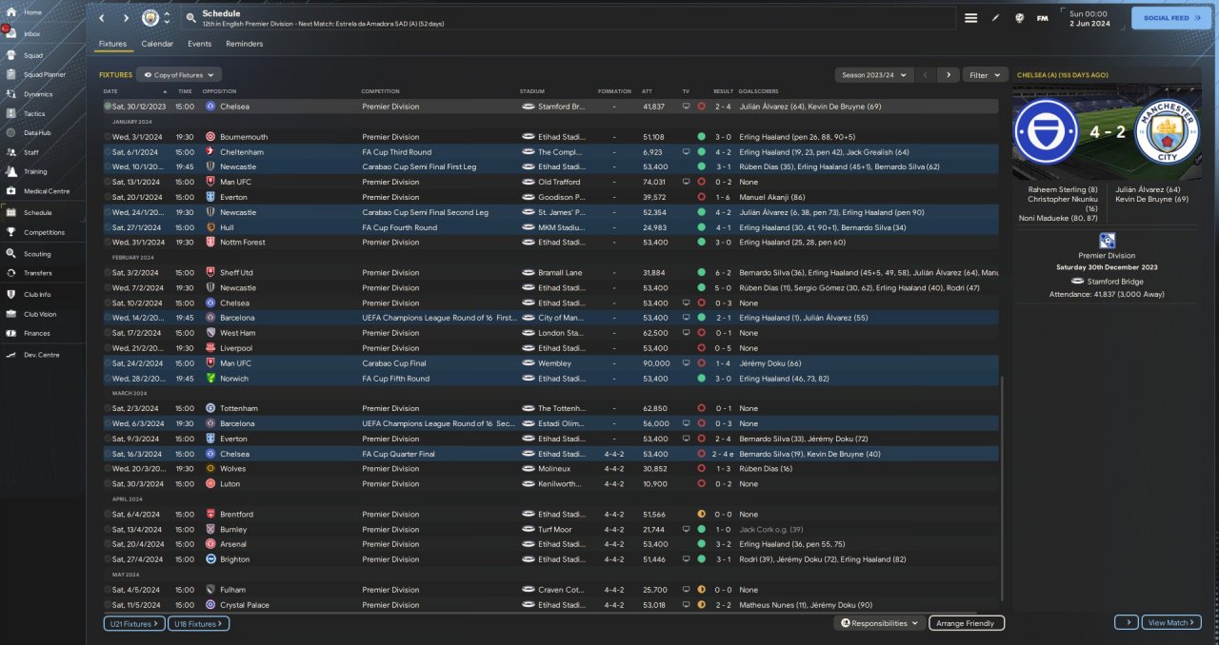Click the Manchester City club badge in header

click(150, 18)
